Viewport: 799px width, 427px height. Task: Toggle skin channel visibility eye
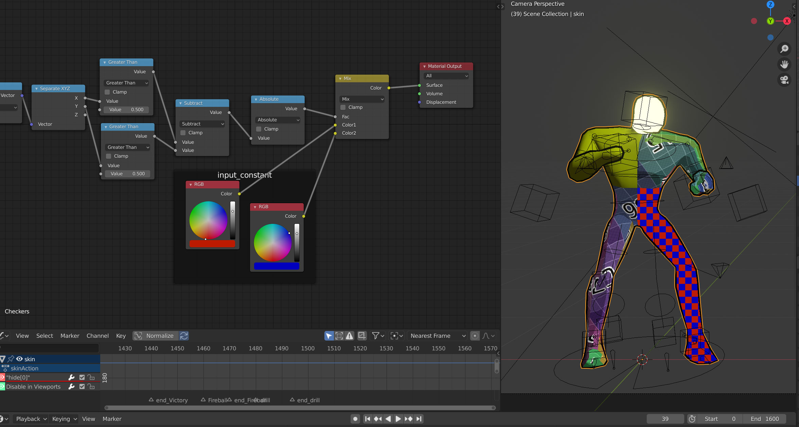pos(19,359)
